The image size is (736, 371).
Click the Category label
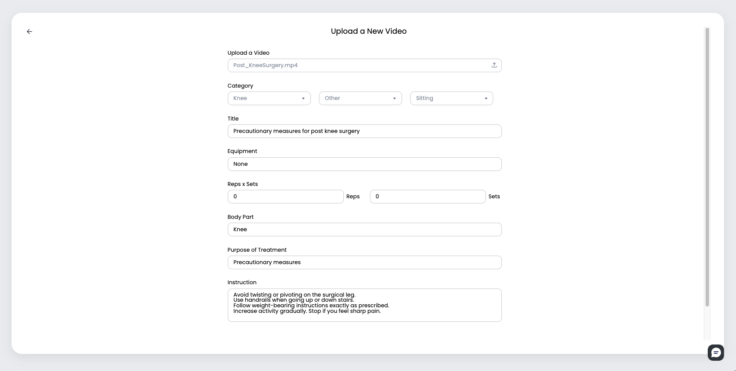click(240, 86)
